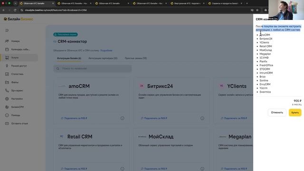Click the Популярный сервис badge
The height and width of the screenshot is (171, 304).
(x=66, y=35)
